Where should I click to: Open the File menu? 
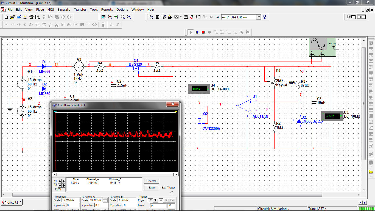(x=10, y=9)
